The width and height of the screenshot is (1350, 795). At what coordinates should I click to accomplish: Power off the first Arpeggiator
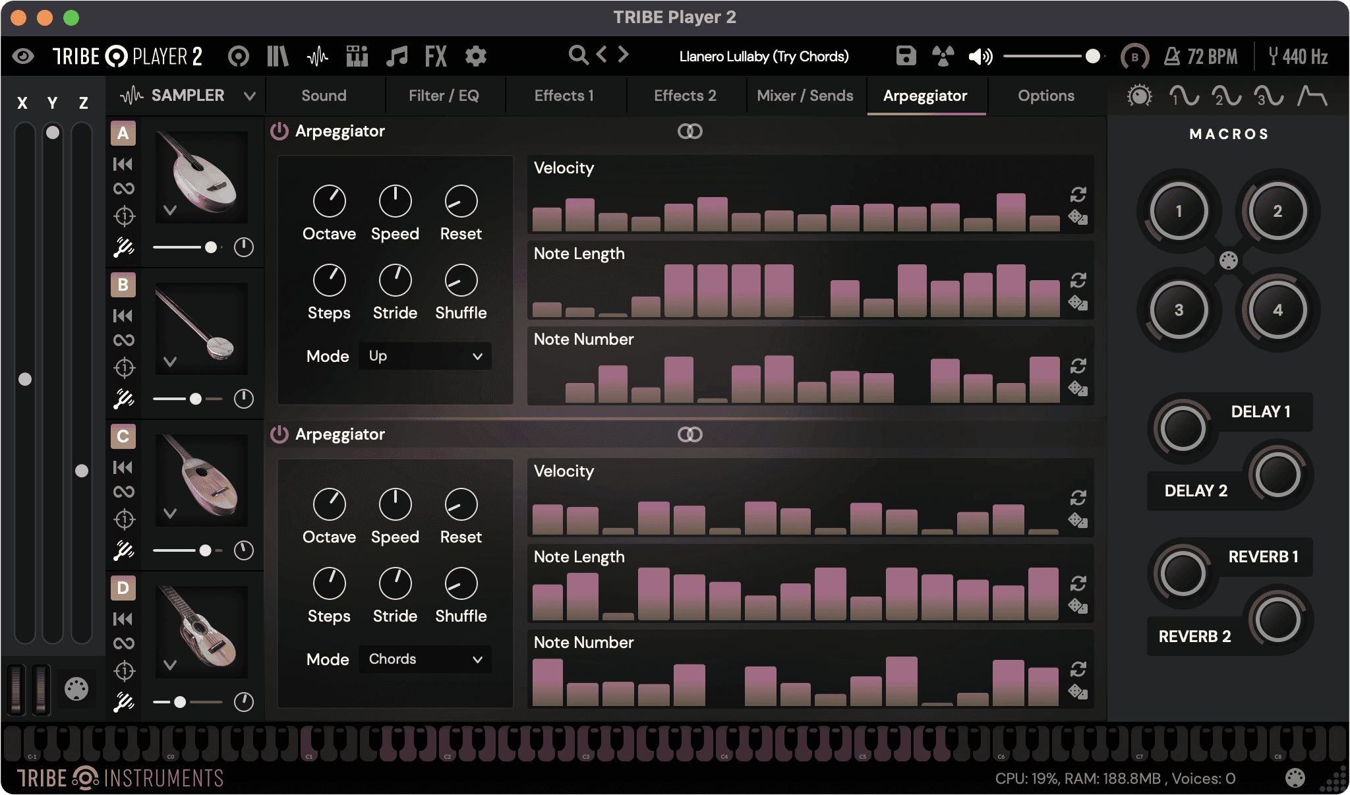tap(279, 131)
